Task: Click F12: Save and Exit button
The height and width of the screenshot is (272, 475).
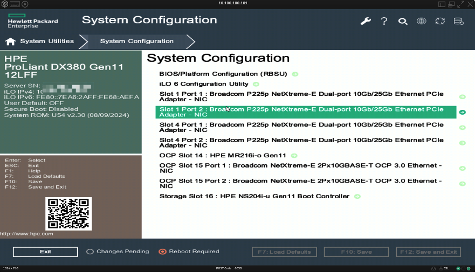Action: 428,252
